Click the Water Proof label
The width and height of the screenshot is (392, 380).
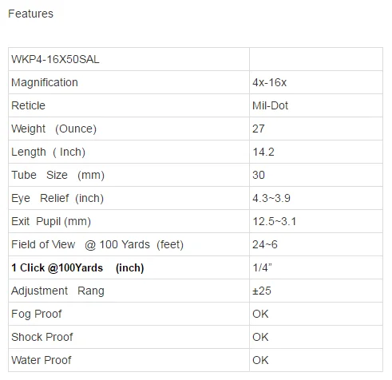point(42,360)
